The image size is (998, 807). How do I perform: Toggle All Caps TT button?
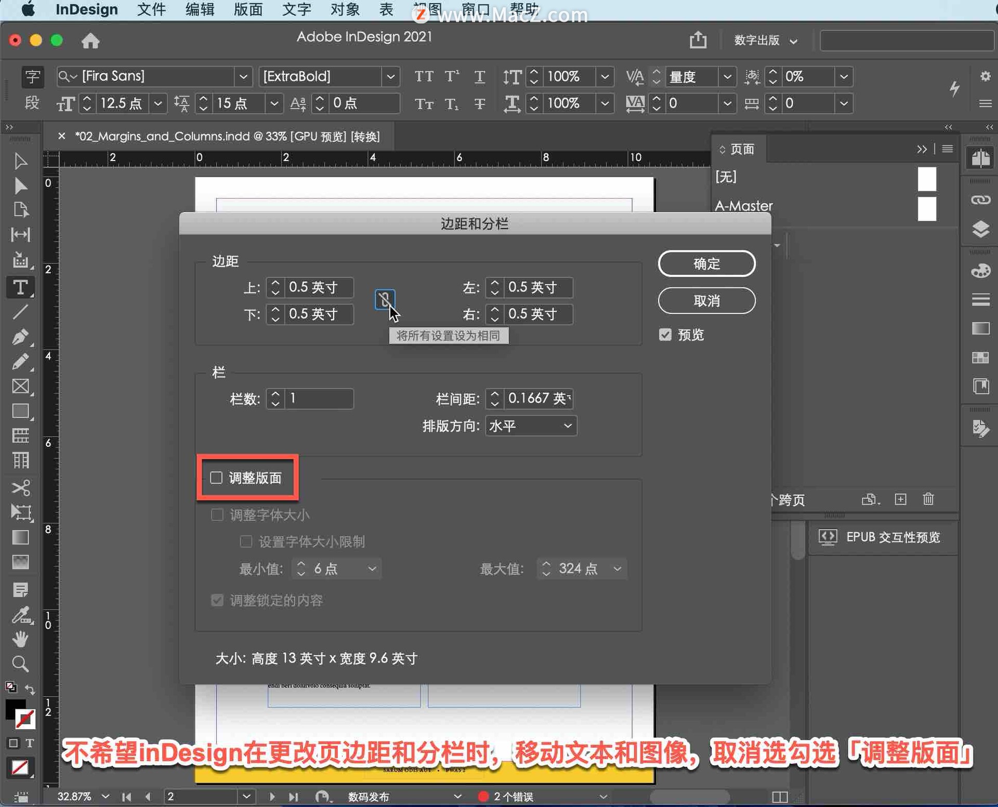tap(424, 76)
